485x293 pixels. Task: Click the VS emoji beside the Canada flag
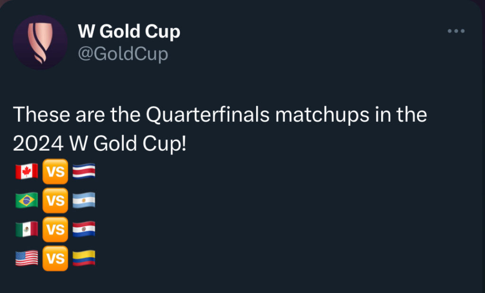(x=55, y=172)
